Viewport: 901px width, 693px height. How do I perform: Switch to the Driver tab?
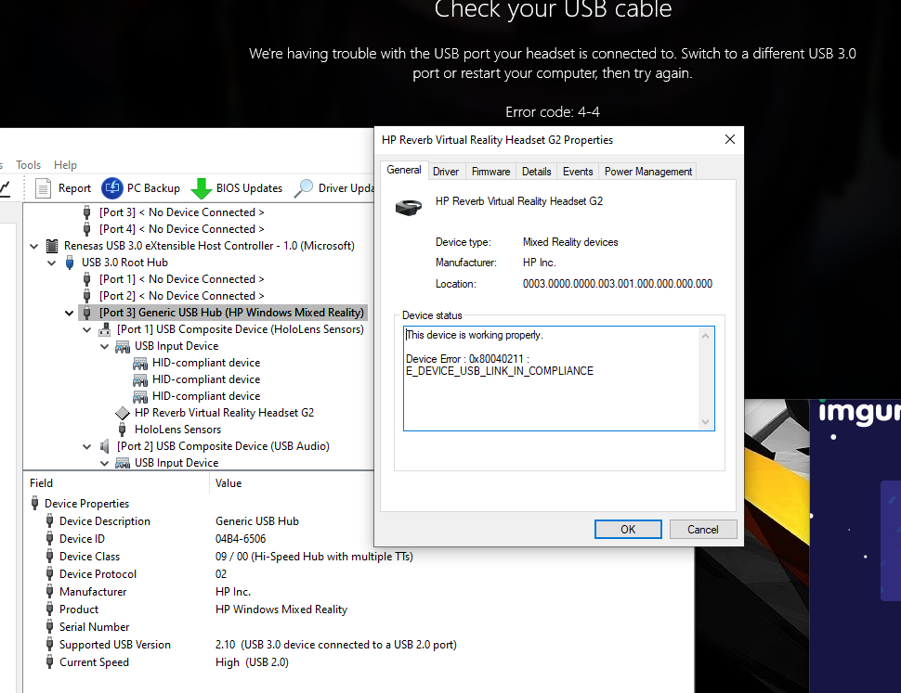pos(445,172)
